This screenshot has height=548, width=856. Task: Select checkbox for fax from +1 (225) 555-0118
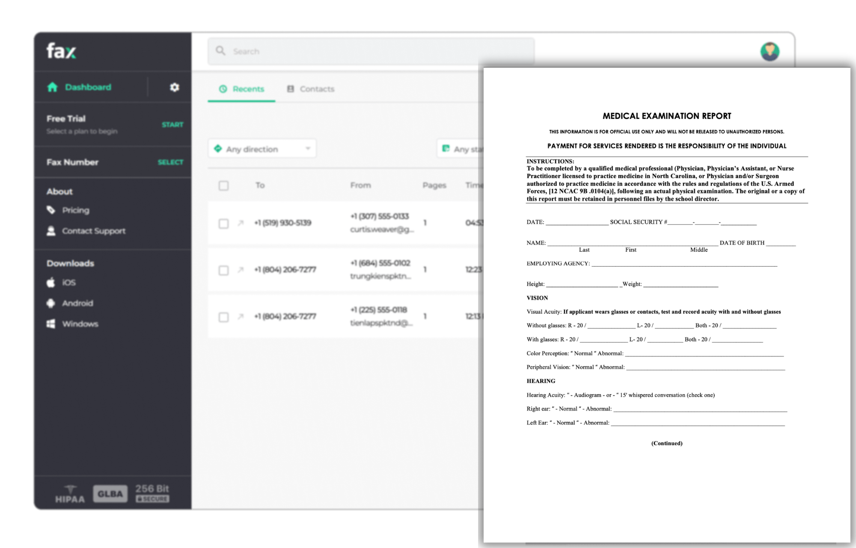click(x=223, y=317)
